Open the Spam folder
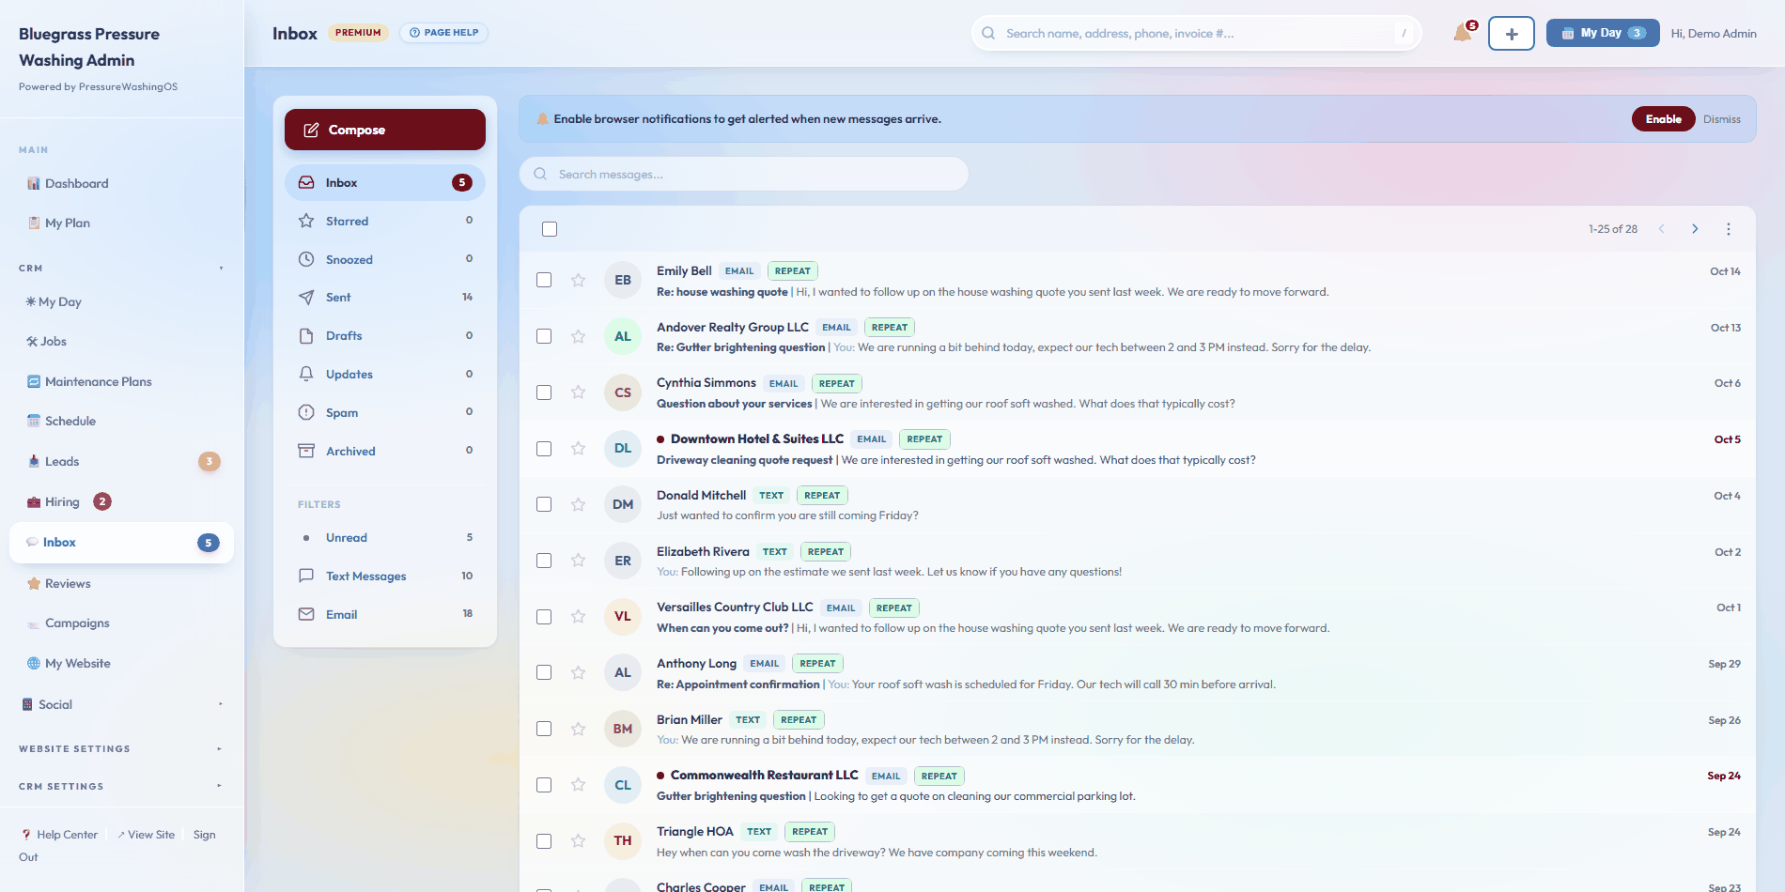The width and height of the screenshot is (1785, 892). (385, 412)
